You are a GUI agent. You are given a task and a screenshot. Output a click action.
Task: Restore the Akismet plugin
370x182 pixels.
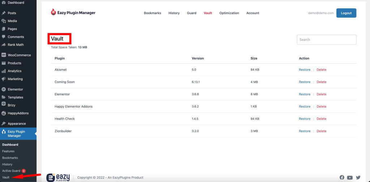[x=305, y=70]
